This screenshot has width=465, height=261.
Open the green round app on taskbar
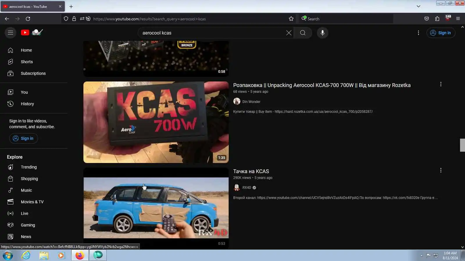pyautogui.click(x=98, y=255)
